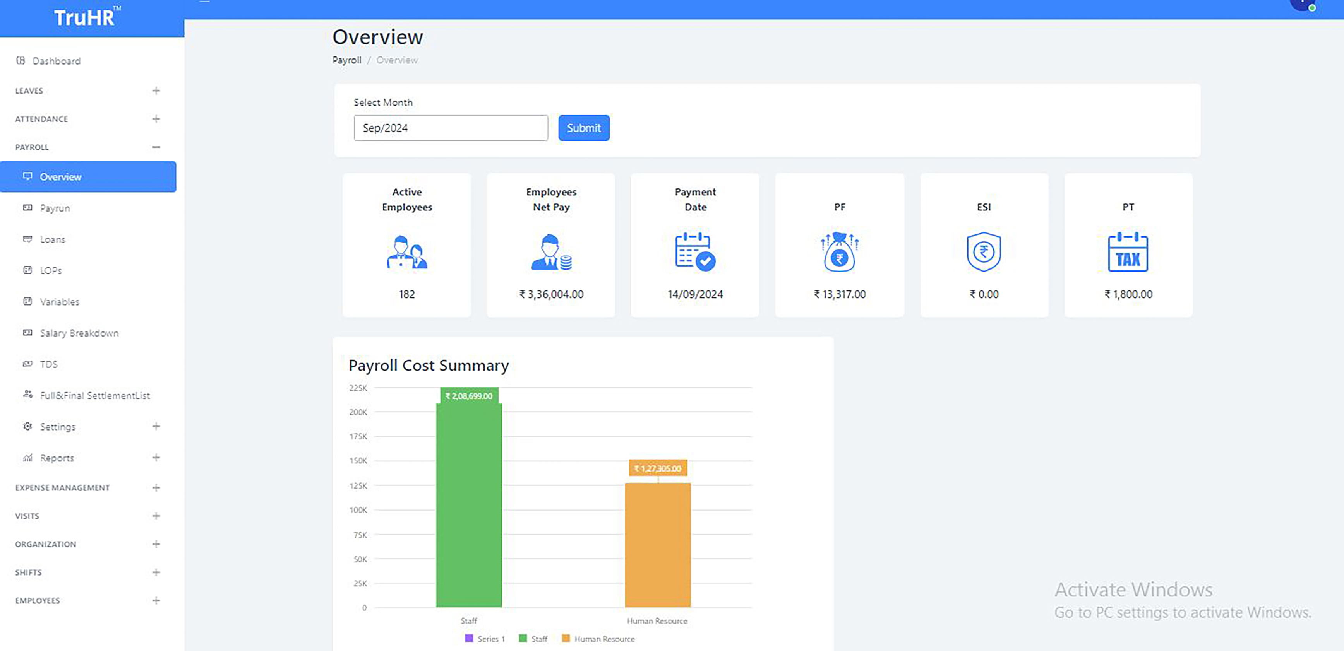Click the Overview breadcrumb text
This screenshot has width=1344, height=651.
397,60
